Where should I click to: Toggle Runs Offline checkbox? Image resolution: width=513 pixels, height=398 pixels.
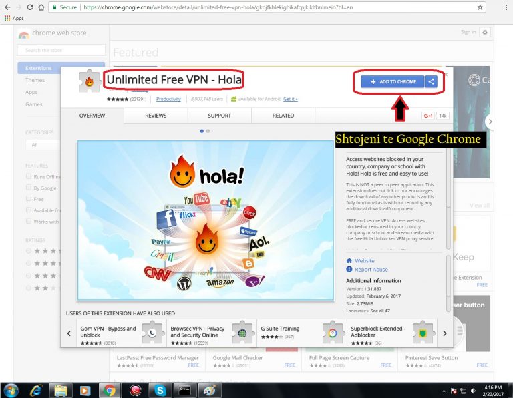(x=29, y=176)
